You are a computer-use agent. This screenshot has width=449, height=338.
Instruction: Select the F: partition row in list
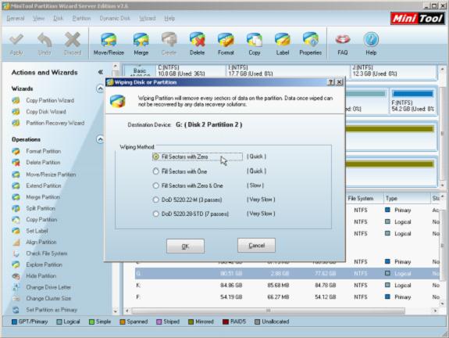287,297
